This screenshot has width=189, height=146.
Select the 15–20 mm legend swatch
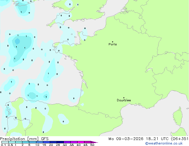[47, 142]
